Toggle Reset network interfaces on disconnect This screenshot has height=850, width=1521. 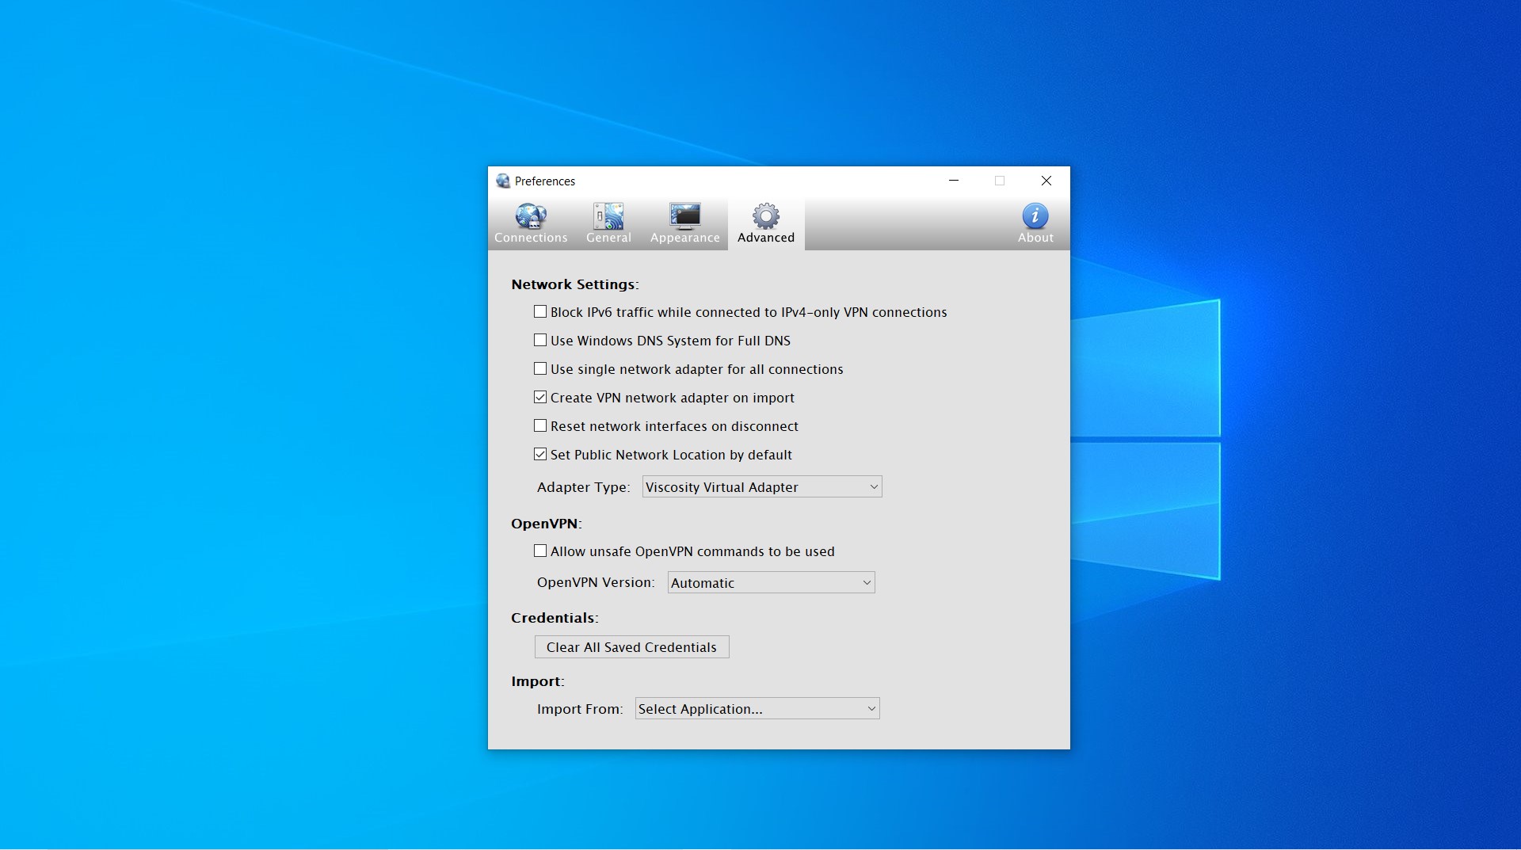[540, 426]
